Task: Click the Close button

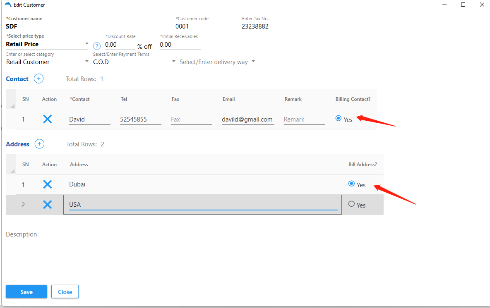Action: (x=65, y=292)
